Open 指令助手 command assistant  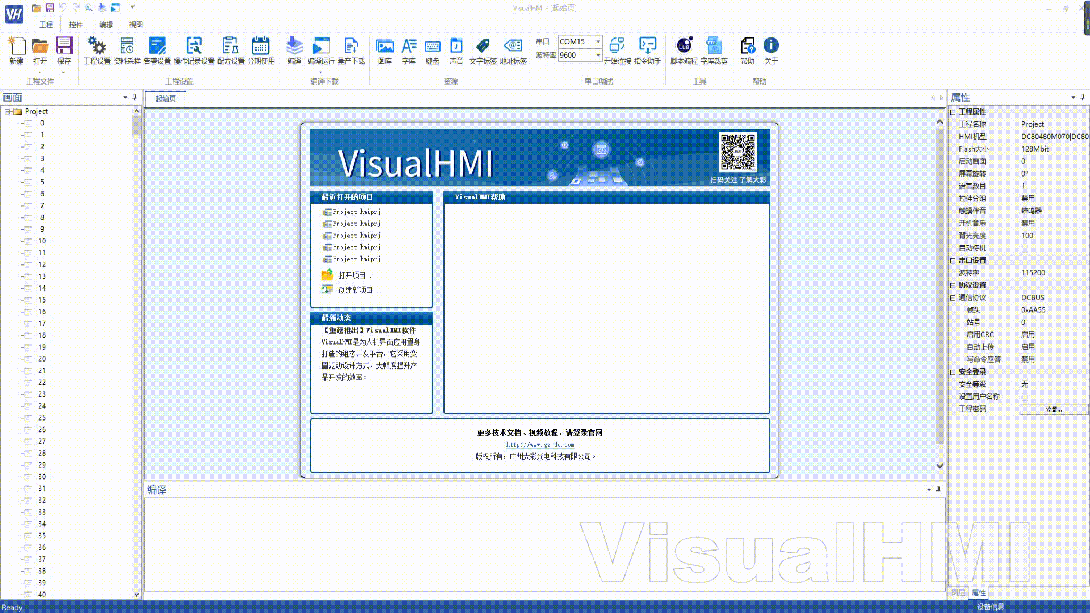(648, 51)
